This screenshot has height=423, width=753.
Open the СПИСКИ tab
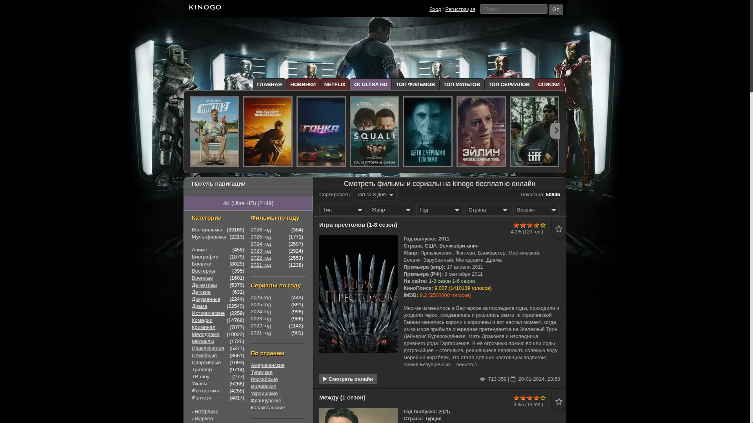pyautogui.click(x=549, y=85)
